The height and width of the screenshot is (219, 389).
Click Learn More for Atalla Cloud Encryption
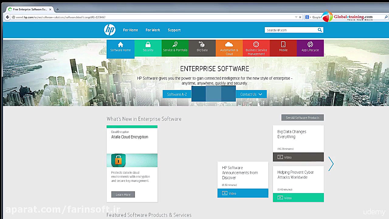click(123, 195)
